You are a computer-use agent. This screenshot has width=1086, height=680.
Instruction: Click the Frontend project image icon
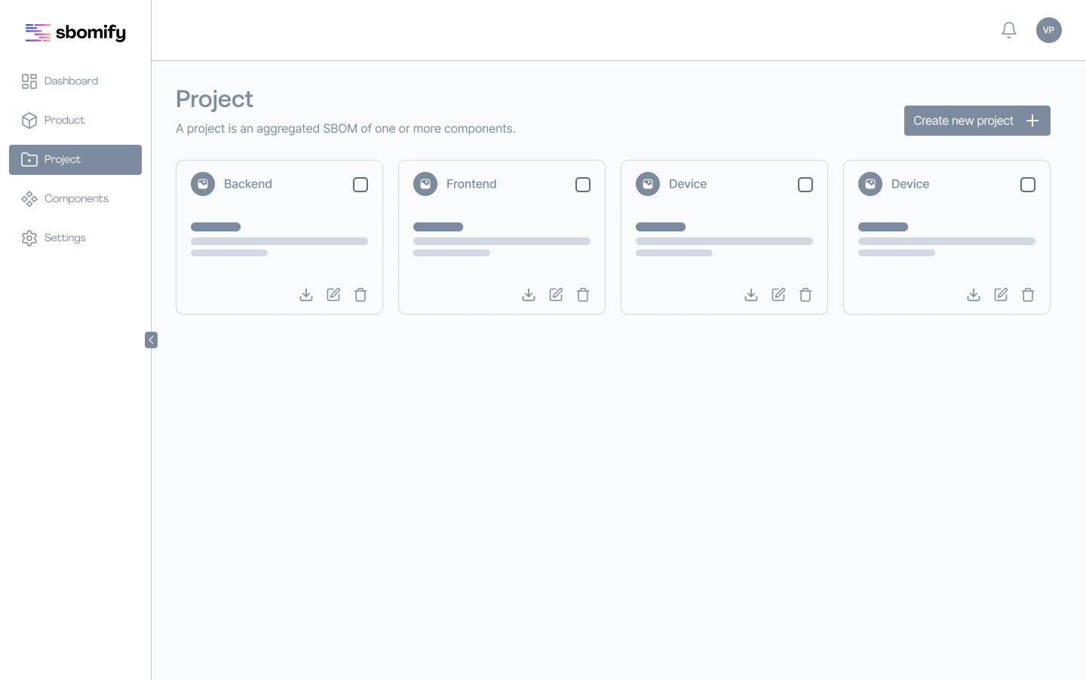point(425,184)
